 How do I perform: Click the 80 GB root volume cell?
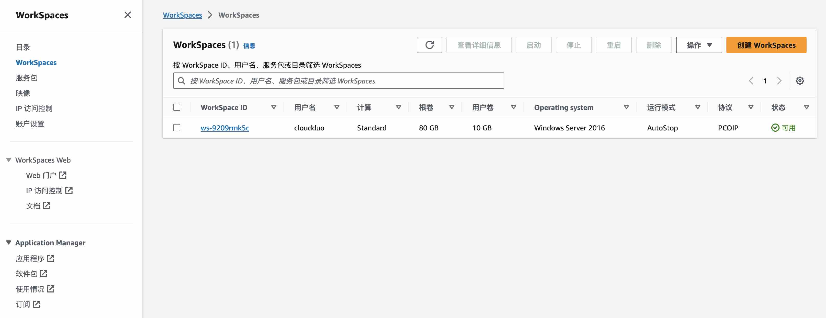pos(429,128)
